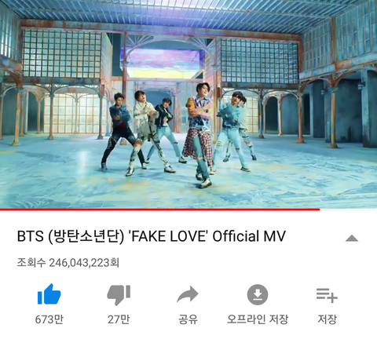Jump to the unplayed gray progress segment
Image resolution: width=377 pixels, height=339 pixels.
pos(349,210)
